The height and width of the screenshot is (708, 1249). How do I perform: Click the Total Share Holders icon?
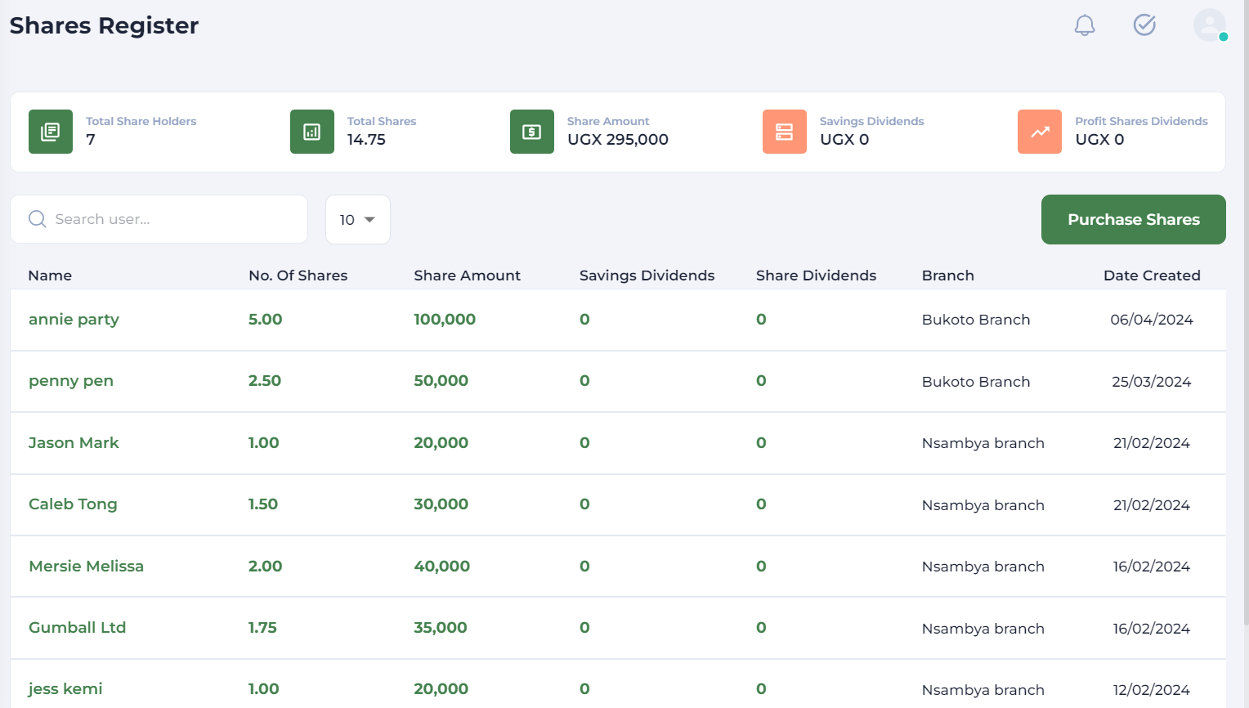pos(51,132)
